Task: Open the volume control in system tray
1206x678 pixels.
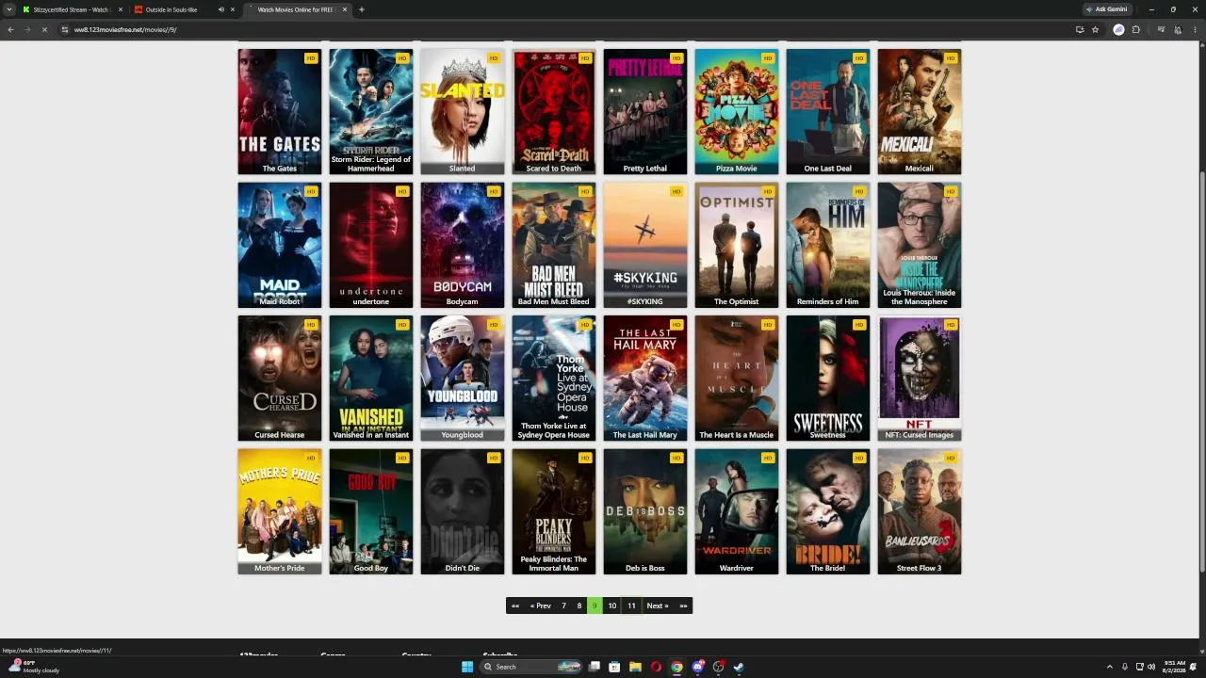Action: point(1151,667)
